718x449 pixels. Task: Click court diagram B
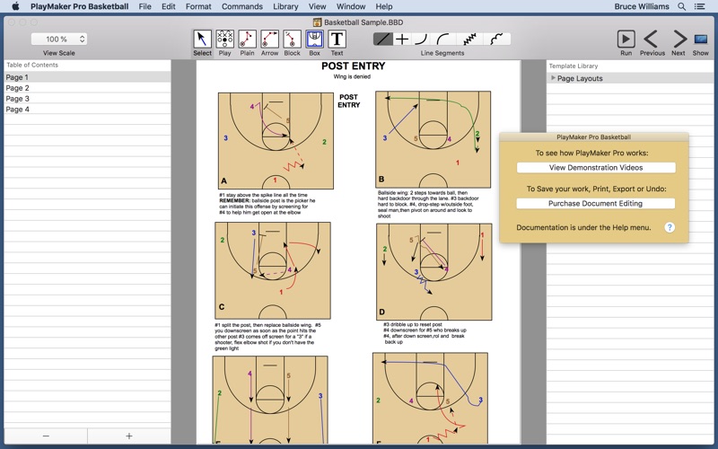[433, 139]
